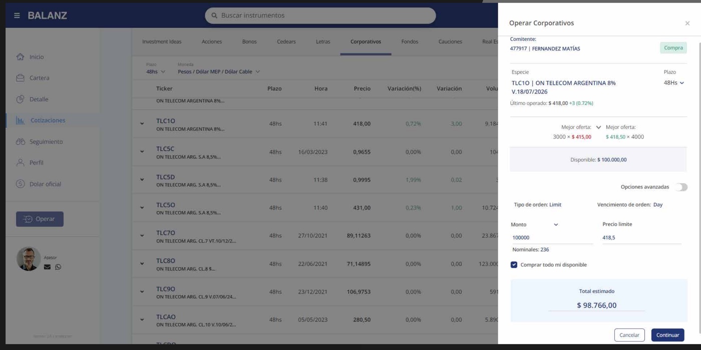Click Cancelar to dismiss order
The height and width of the screenshot is (350, 701).
629,335
